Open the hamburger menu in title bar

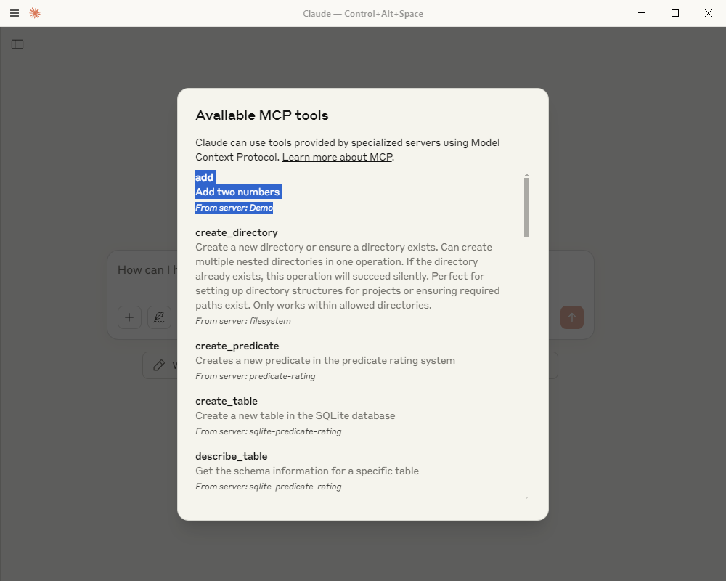point(15,14)
